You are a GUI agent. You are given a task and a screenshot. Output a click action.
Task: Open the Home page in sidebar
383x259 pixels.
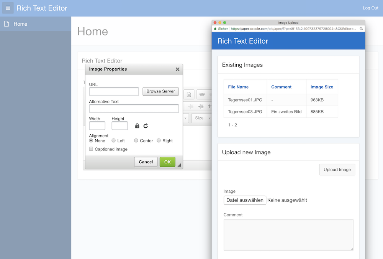tap(20, 24)
